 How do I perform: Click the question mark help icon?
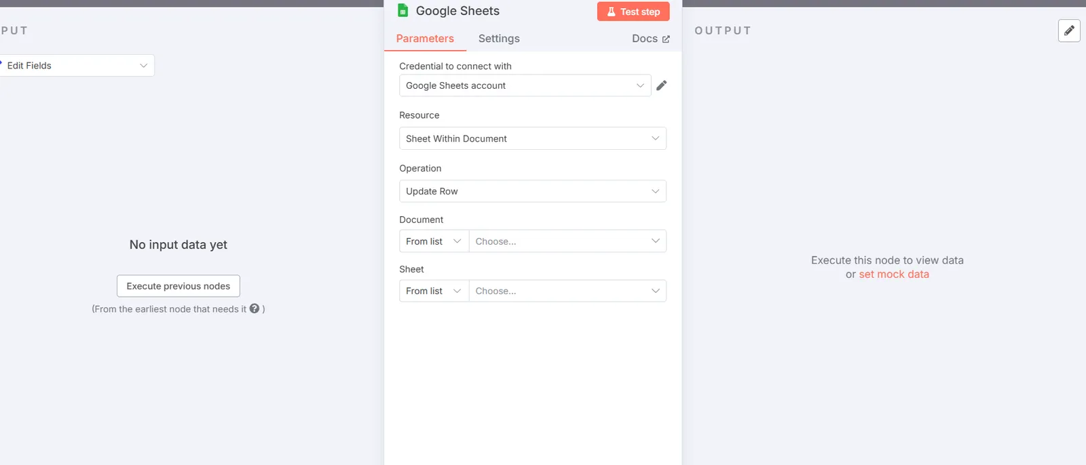pos(255,308)
